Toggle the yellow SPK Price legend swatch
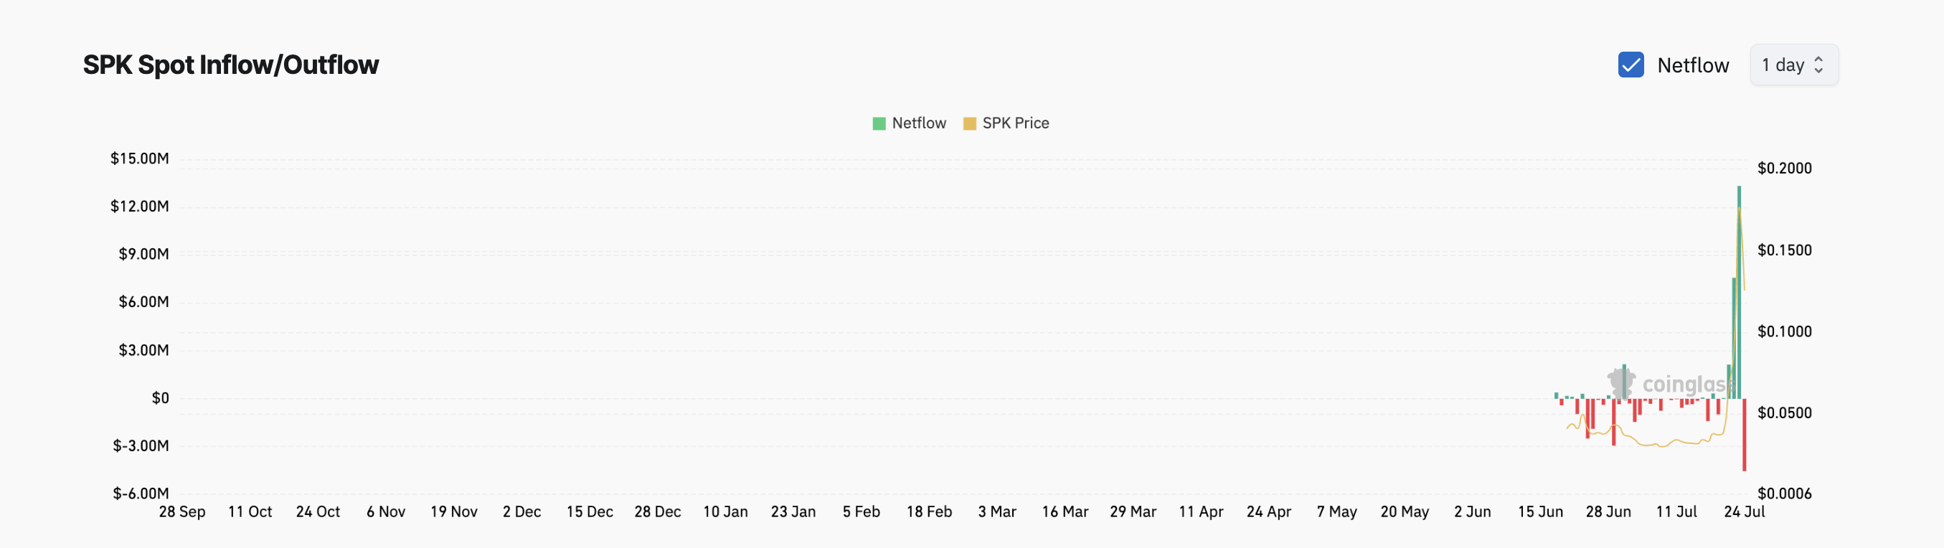 pyautogui.click(x=969, y=124)
